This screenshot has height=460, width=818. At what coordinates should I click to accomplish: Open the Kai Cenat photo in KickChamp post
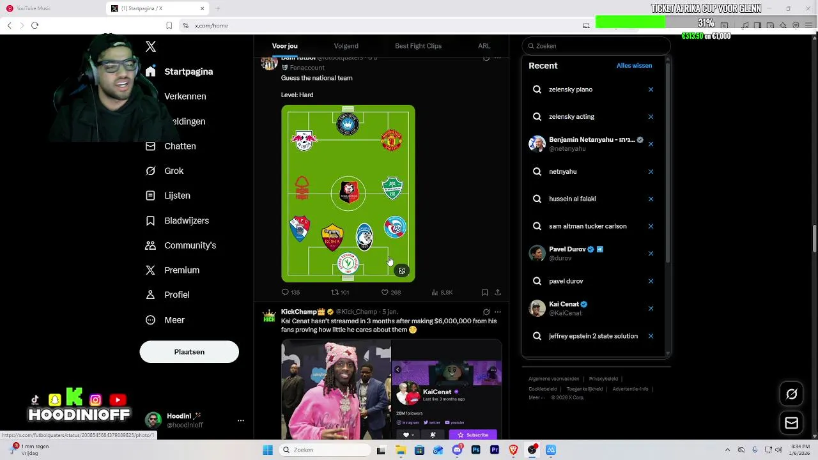coord(336,389)
